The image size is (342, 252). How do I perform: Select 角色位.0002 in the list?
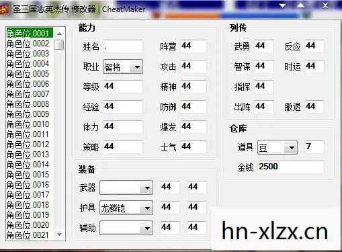30,44
